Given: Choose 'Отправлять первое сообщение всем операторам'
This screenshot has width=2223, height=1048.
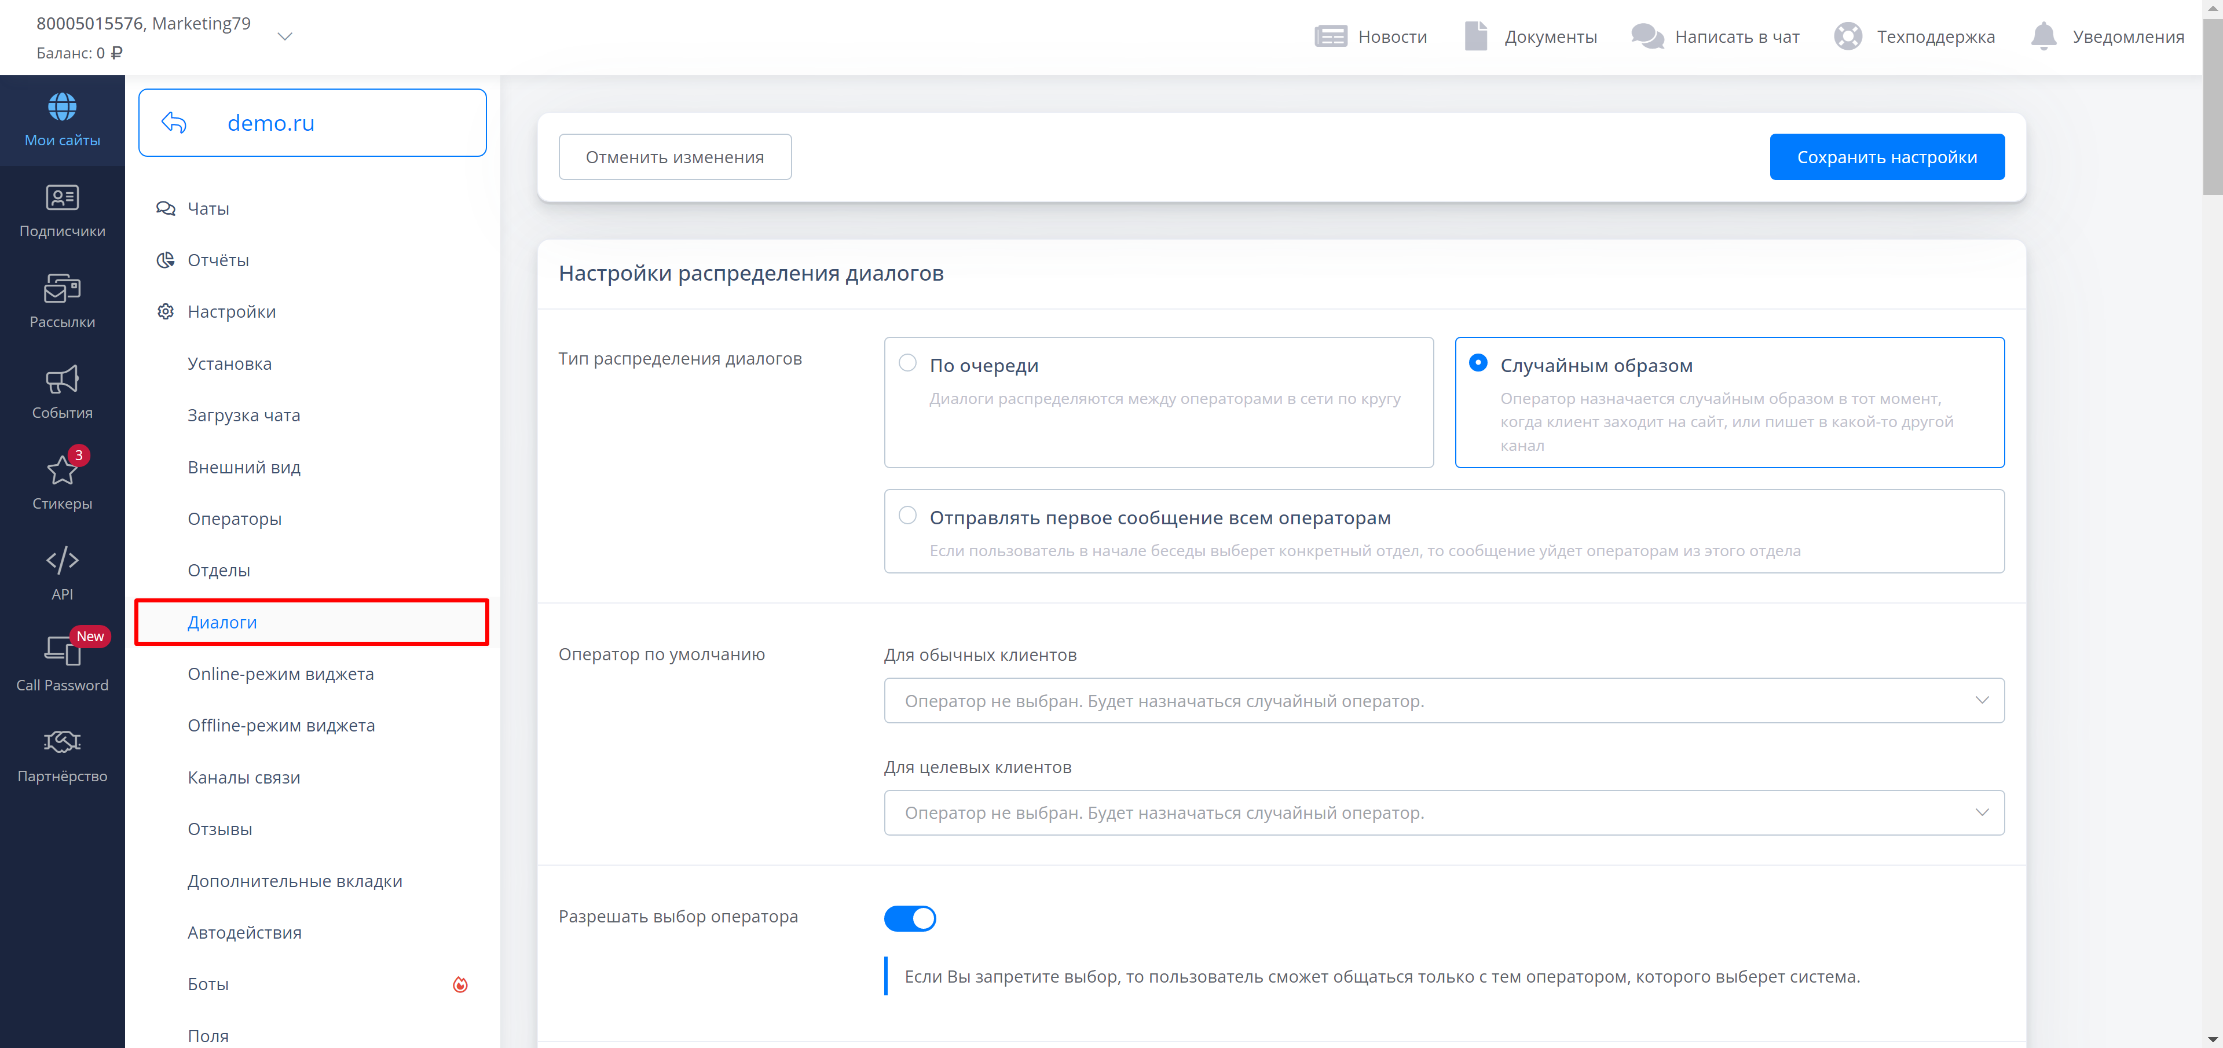Looking at the screenshot, I should [907, 516].
